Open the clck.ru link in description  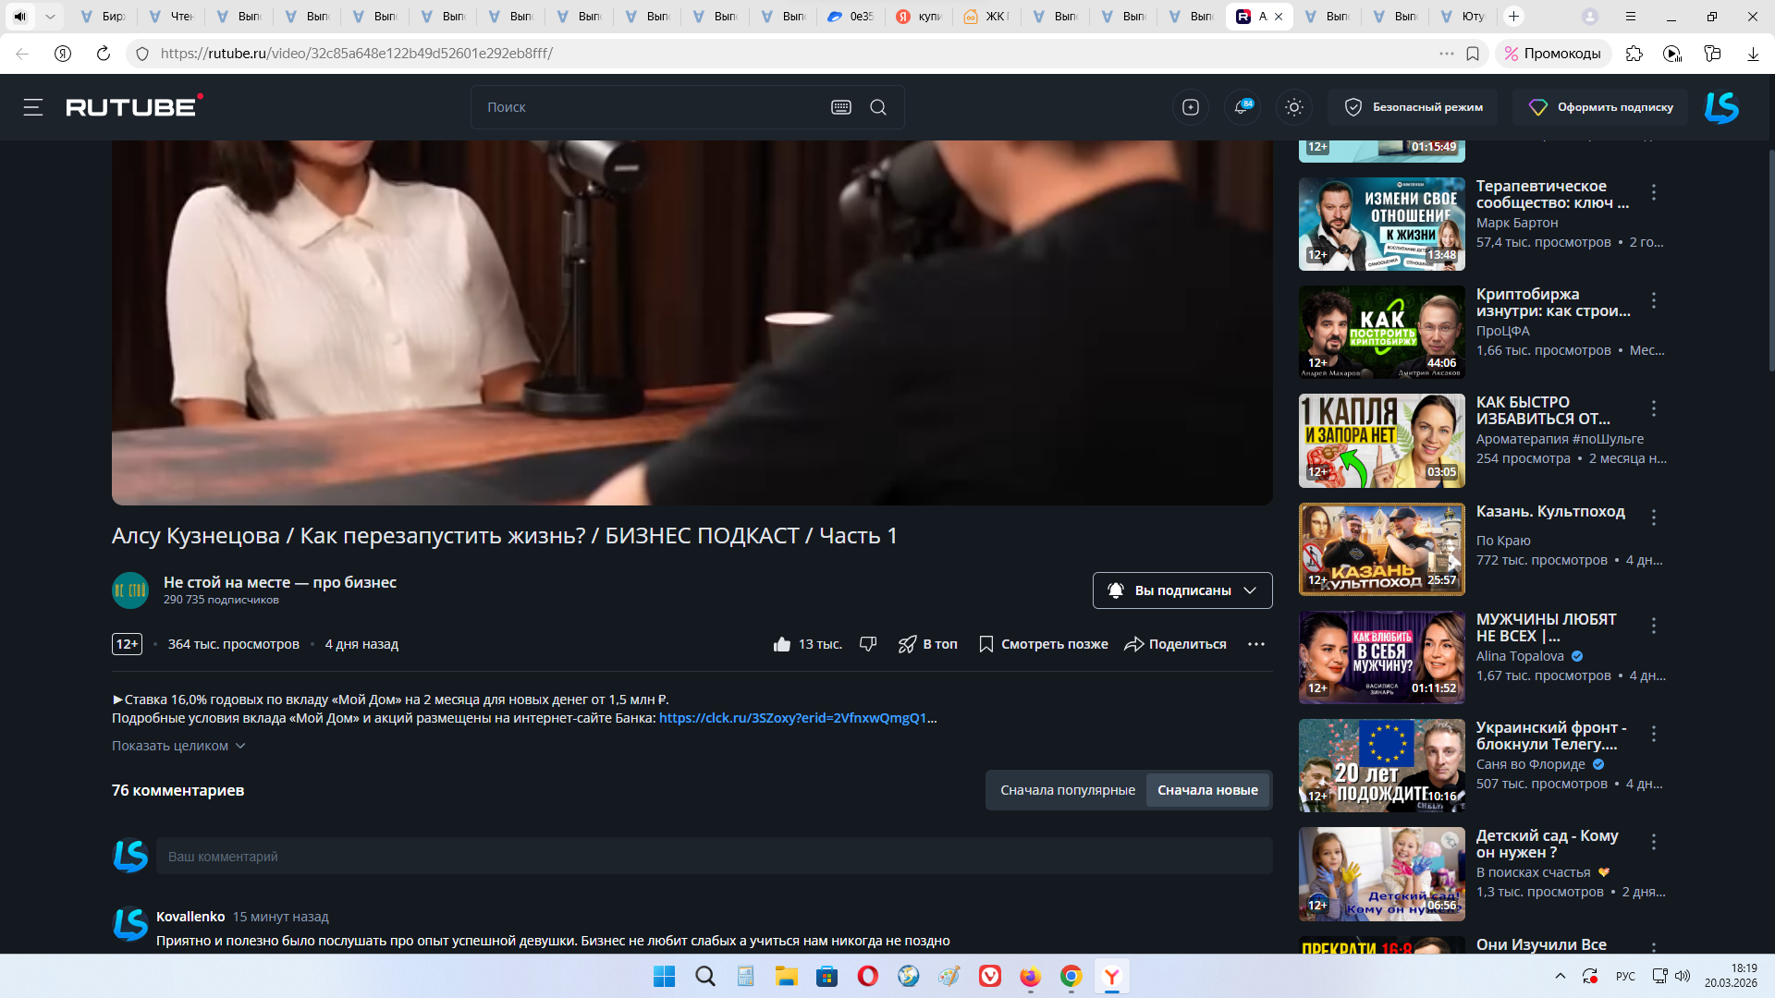[x=792, y=718]
